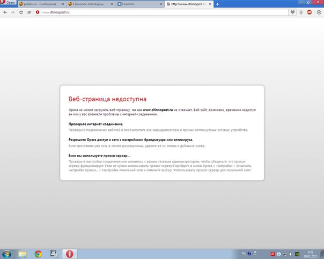Switch to the Новости tab

point(140,4)
